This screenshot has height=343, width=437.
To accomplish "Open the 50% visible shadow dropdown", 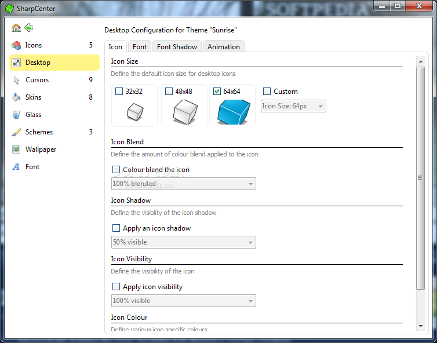I will pos(183,242).
